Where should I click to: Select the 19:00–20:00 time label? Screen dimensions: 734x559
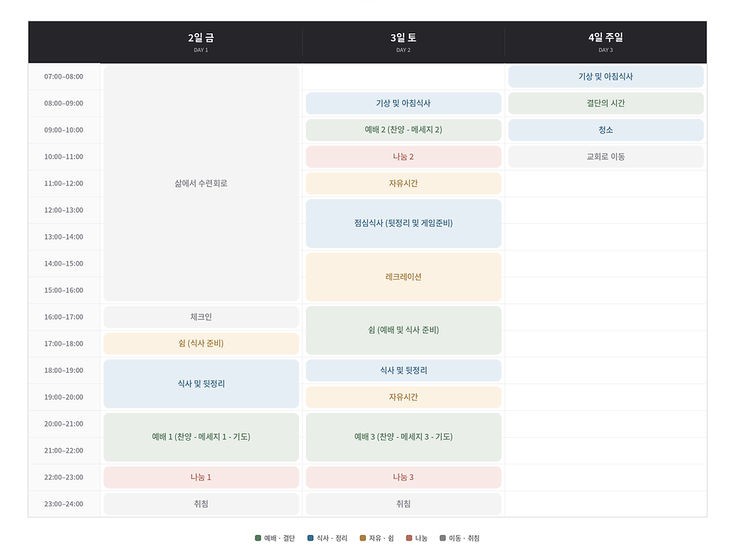(64, 397)
